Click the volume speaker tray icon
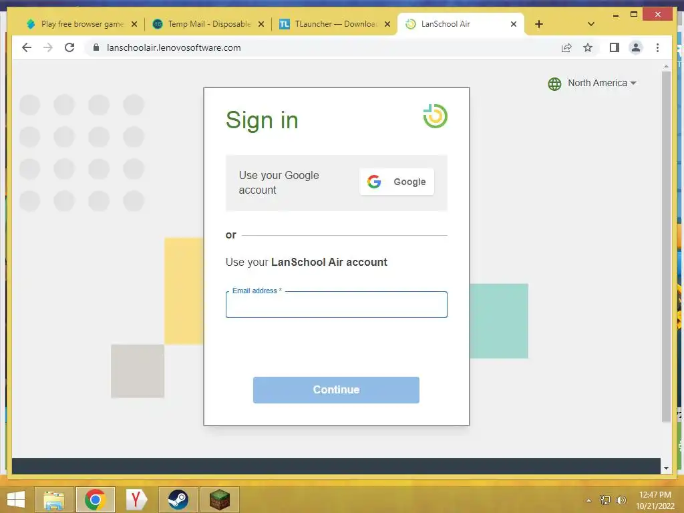 pos(621,500)
